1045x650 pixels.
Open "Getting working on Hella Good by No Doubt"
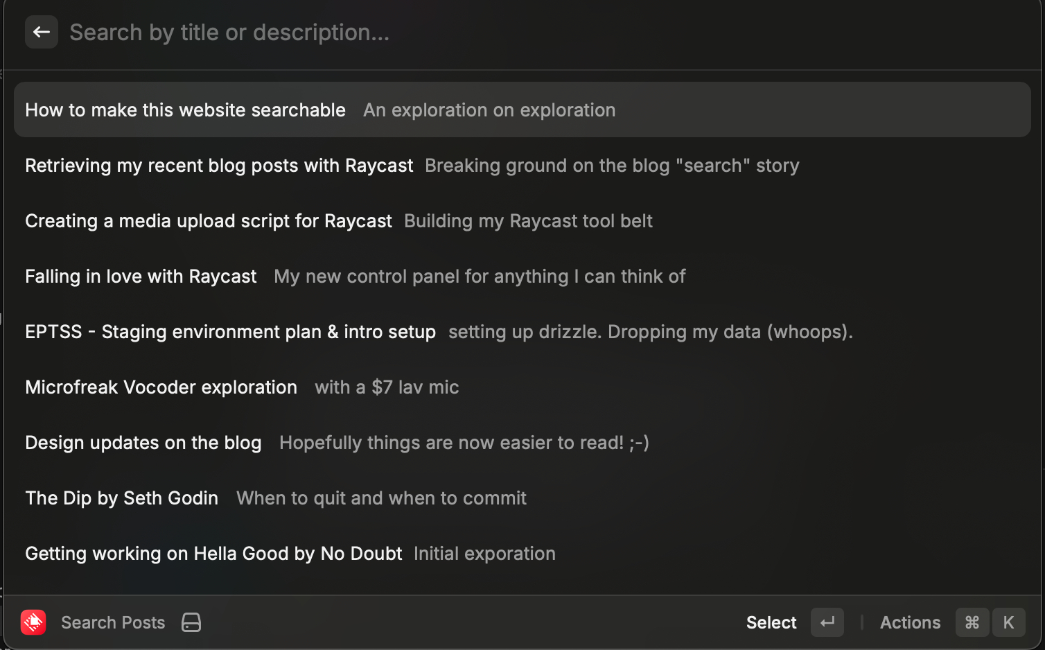(522, 553)
